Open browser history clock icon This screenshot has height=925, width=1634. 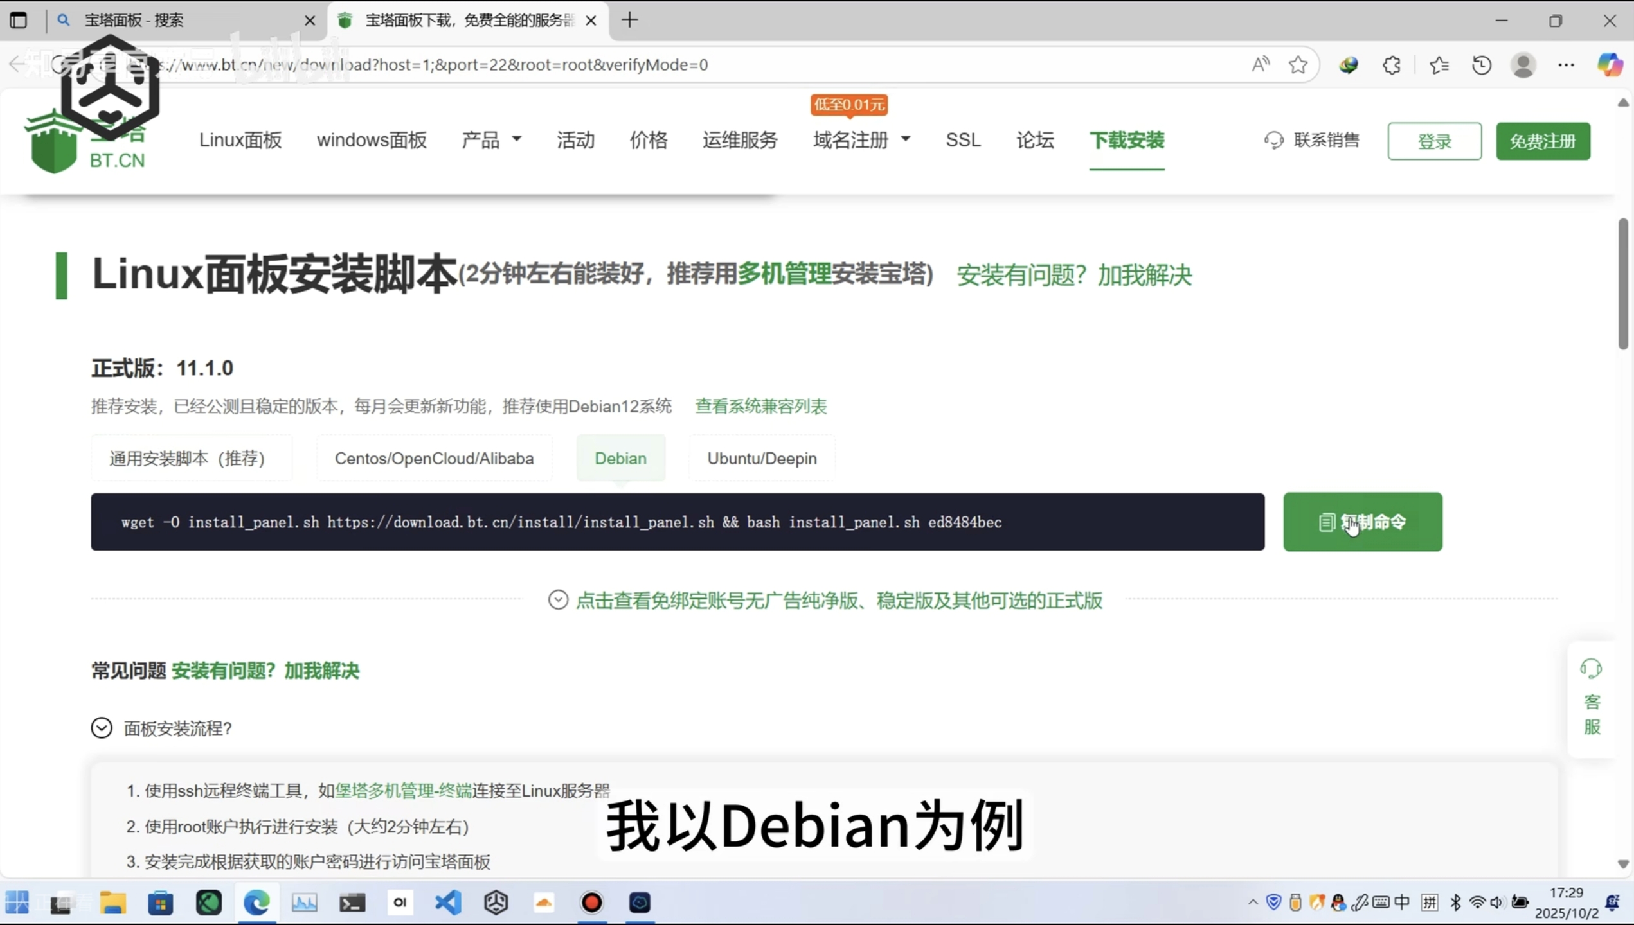(x=1482, y=65)
